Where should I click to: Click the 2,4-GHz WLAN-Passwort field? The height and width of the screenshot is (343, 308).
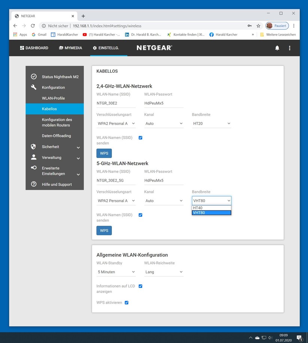(164, 103)
